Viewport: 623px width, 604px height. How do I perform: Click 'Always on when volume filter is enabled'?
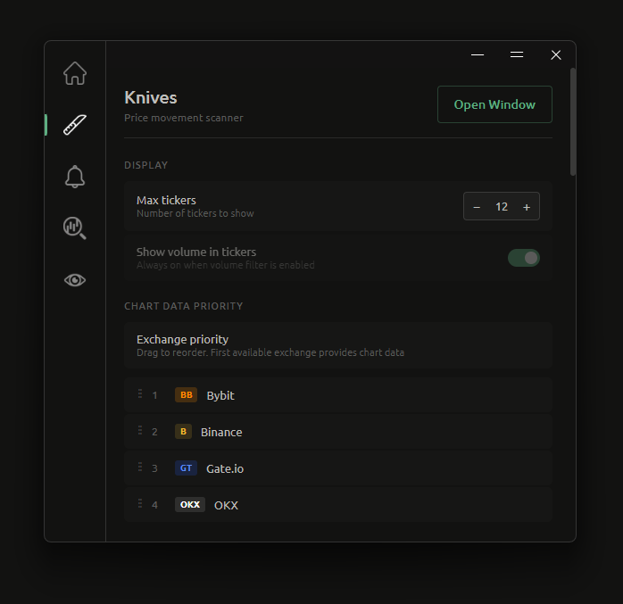[225, 265]
